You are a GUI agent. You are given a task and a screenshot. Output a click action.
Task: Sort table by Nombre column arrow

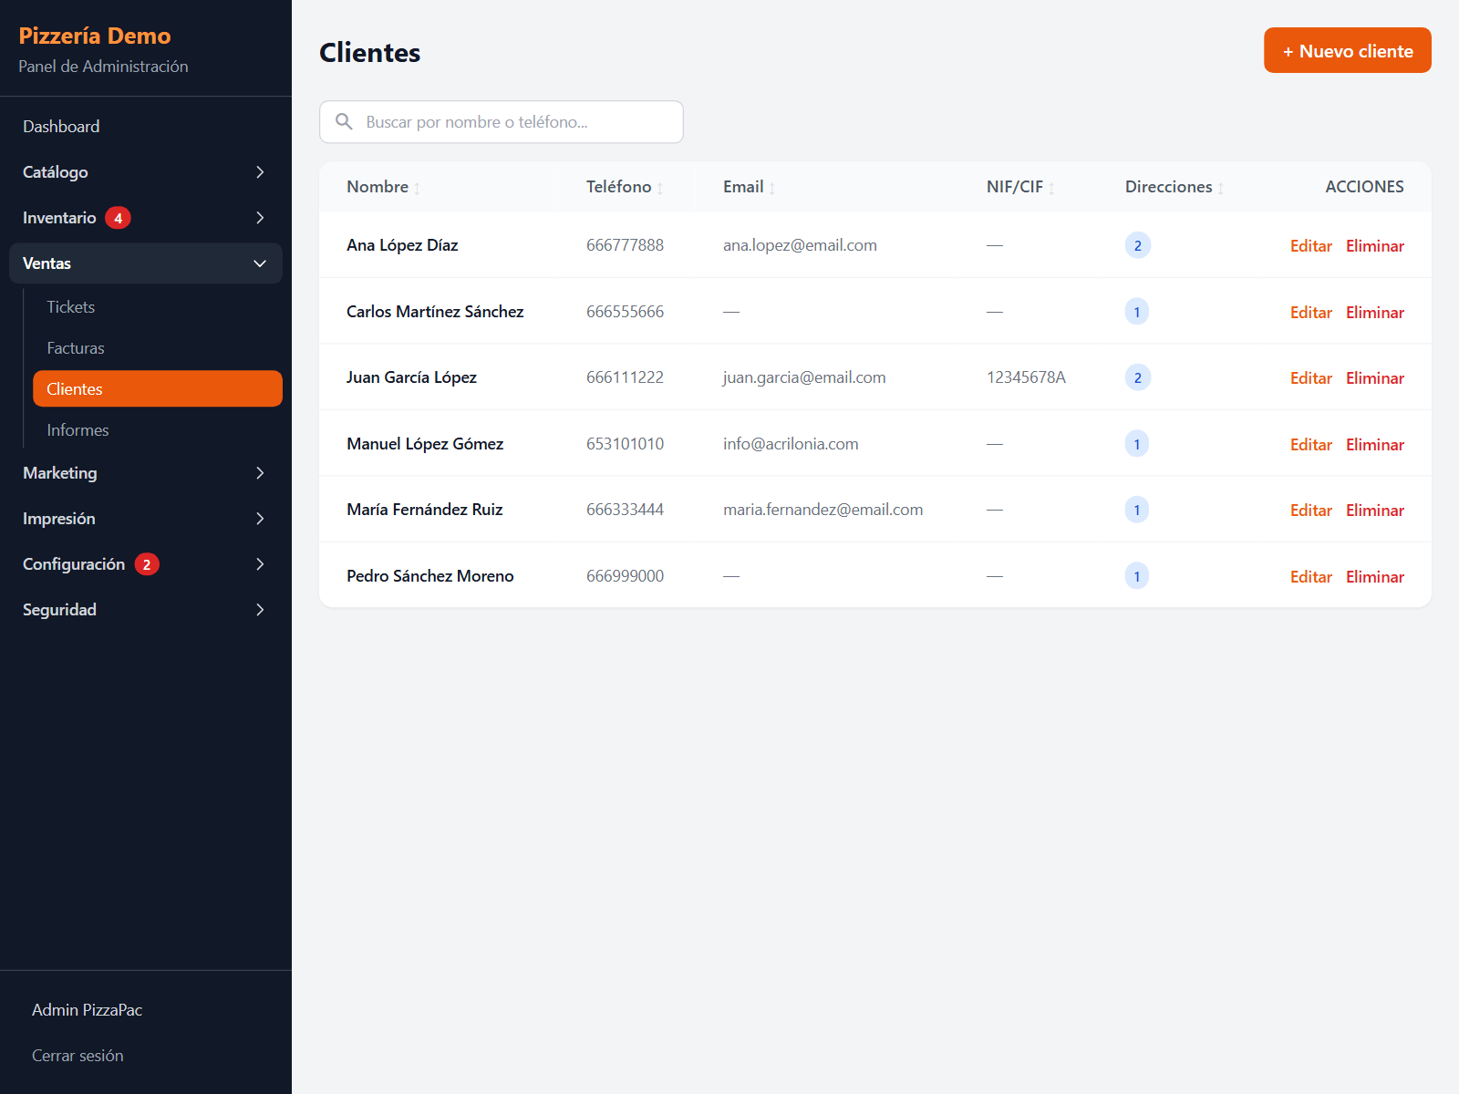point(417,188)
